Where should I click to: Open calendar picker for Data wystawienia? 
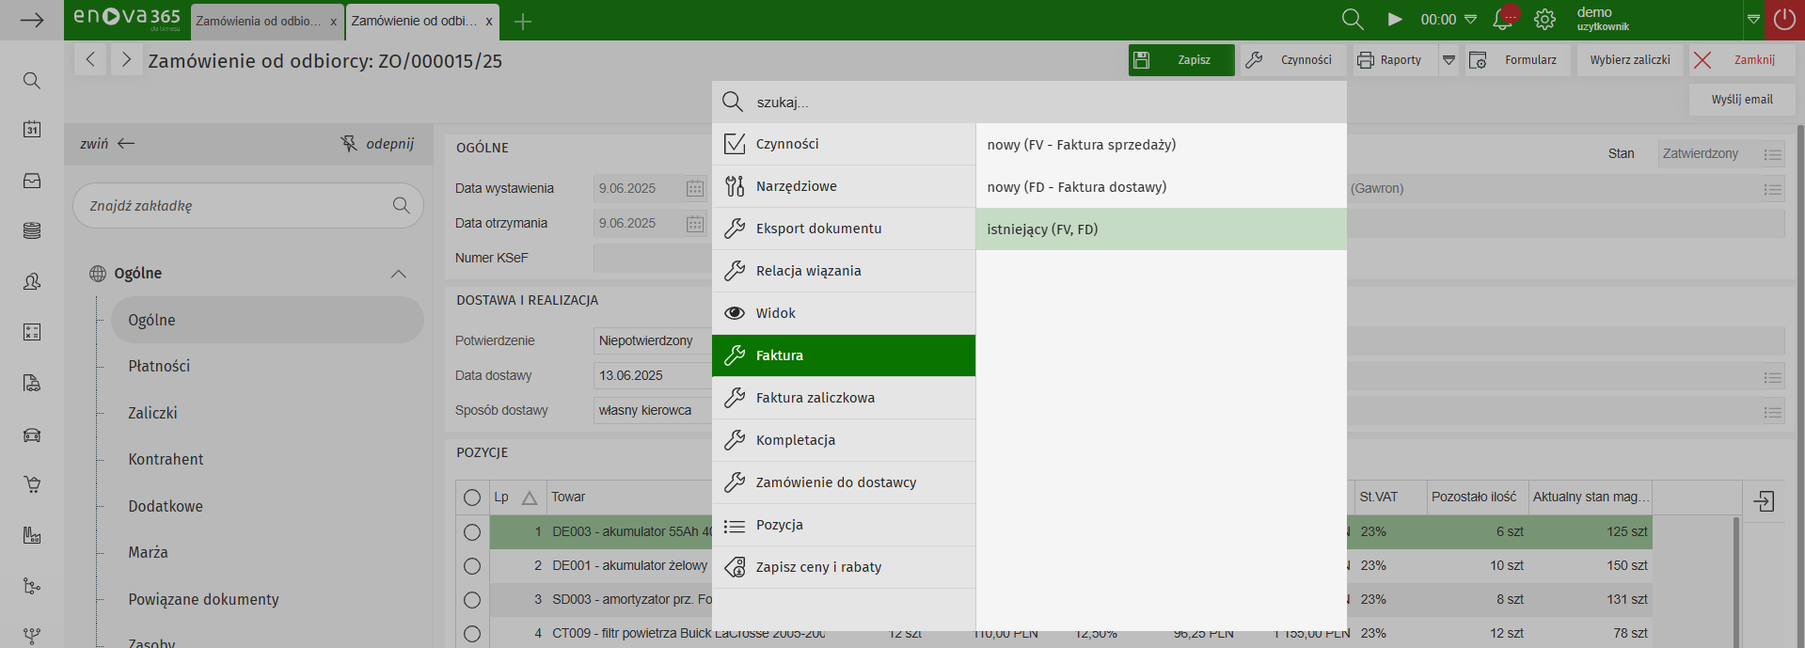click(x=695, y=188)
